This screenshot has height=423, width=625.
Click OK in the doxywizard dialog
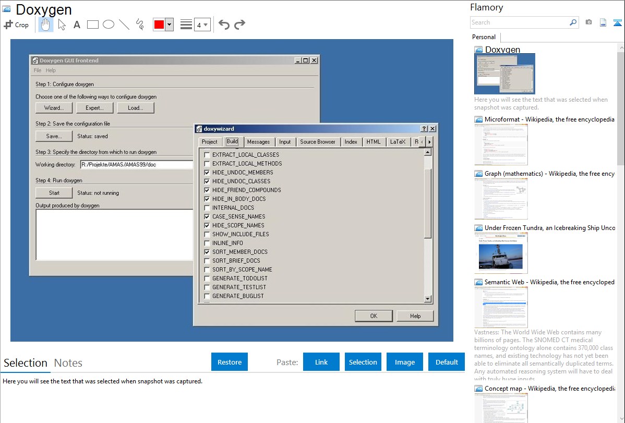click(374, 316)
